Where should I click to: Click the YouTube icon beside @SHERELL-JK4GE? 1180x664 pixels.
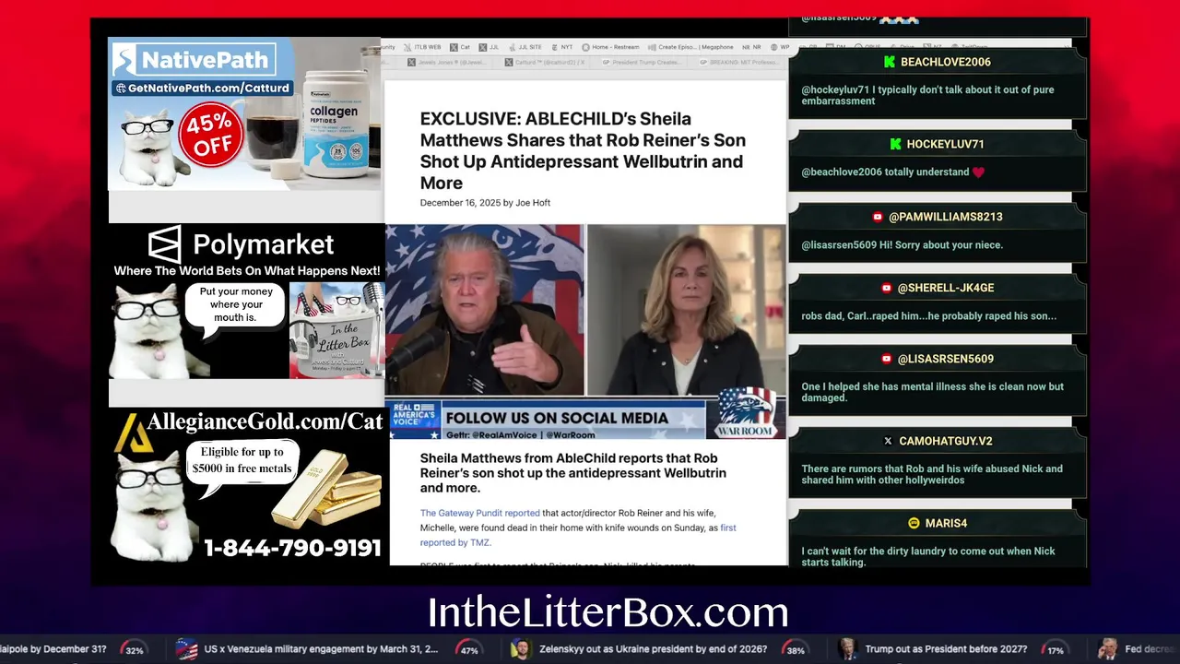pyautogui.click(x=886, y=288)
